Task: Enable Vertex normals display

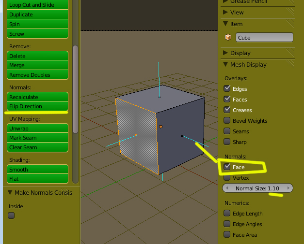Action: tap(227, 177)
